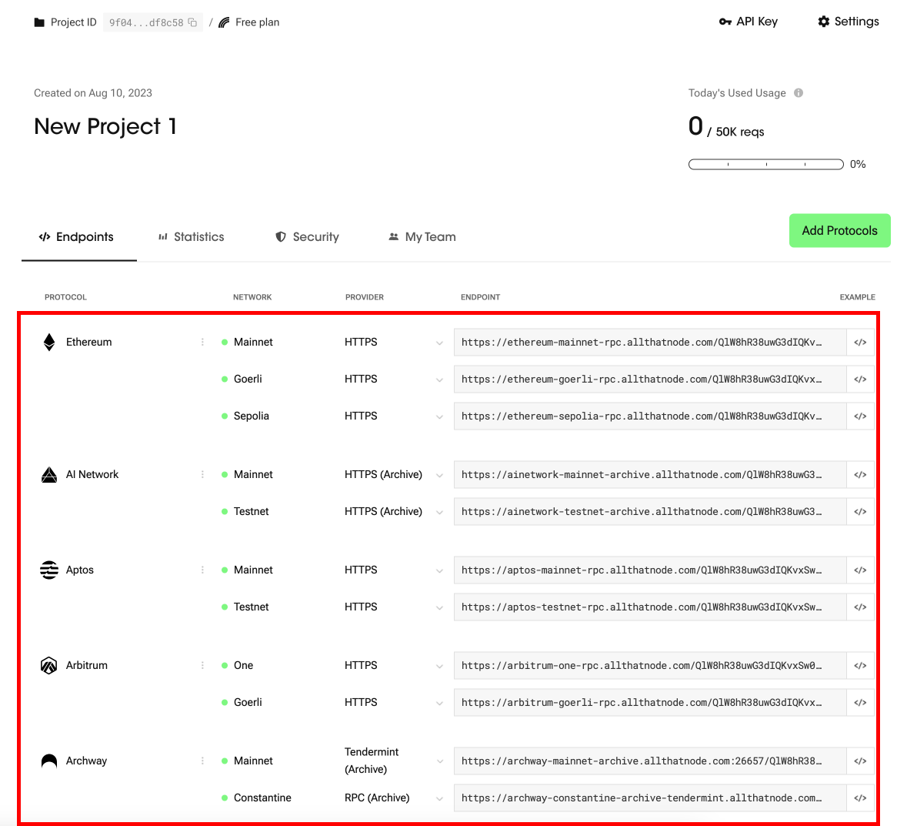Show code example for Ethereum Goerli endpoint
Image resolution: width=897 pixels, height=826 pixels.
(x=860, y=380)
